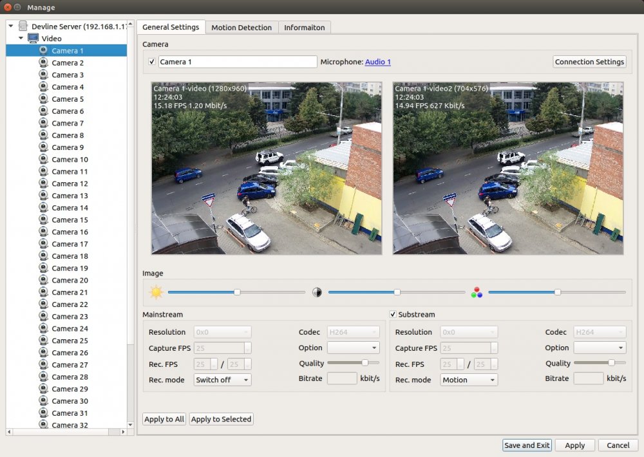
Task: Click the camera name input field
Action: coord(238,62)
